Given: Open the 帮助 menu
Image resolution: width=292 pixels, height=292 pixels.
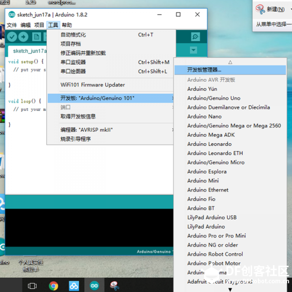Looking at the screenshot, I should pyautogui.click(x=67, y=25).
